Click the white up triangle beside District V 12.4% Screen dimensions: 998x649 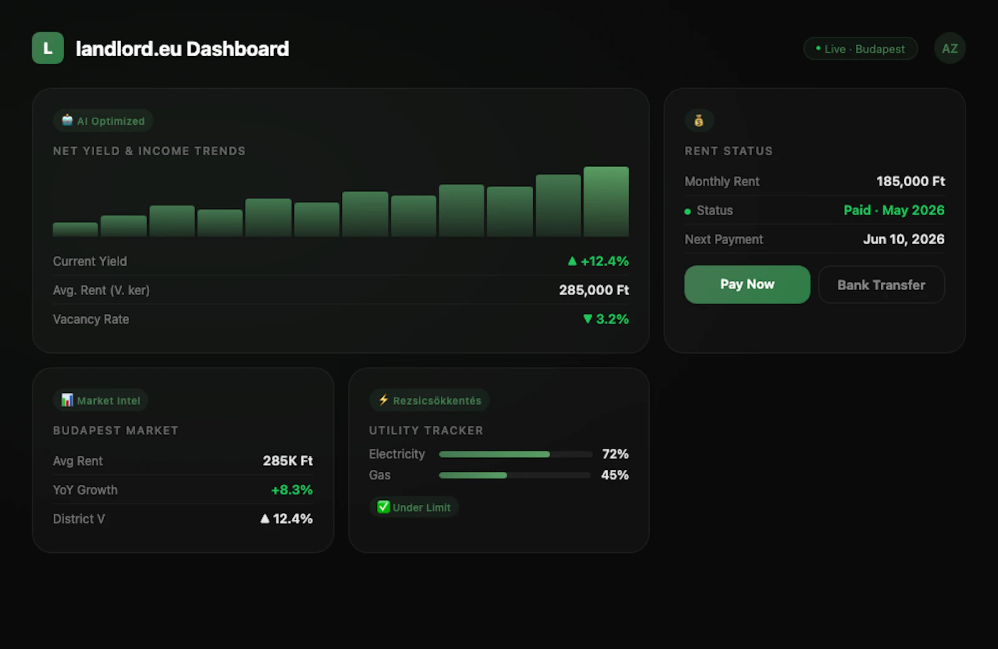click(265, 519)
